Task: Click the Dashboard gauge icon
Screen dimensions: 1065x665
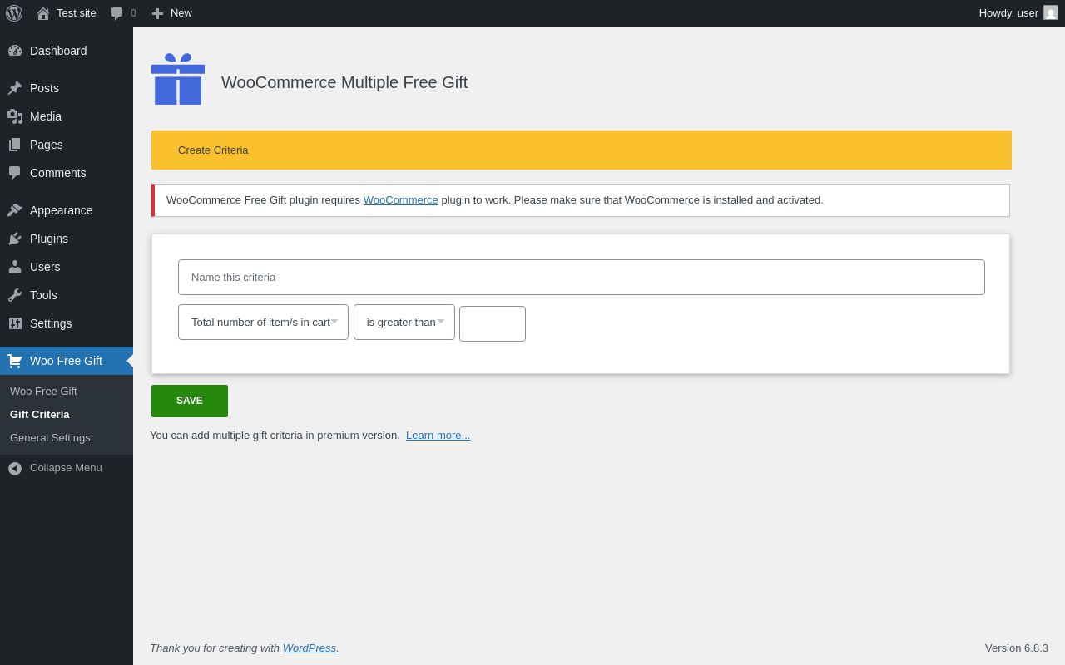Action: (x=15, y=51)
